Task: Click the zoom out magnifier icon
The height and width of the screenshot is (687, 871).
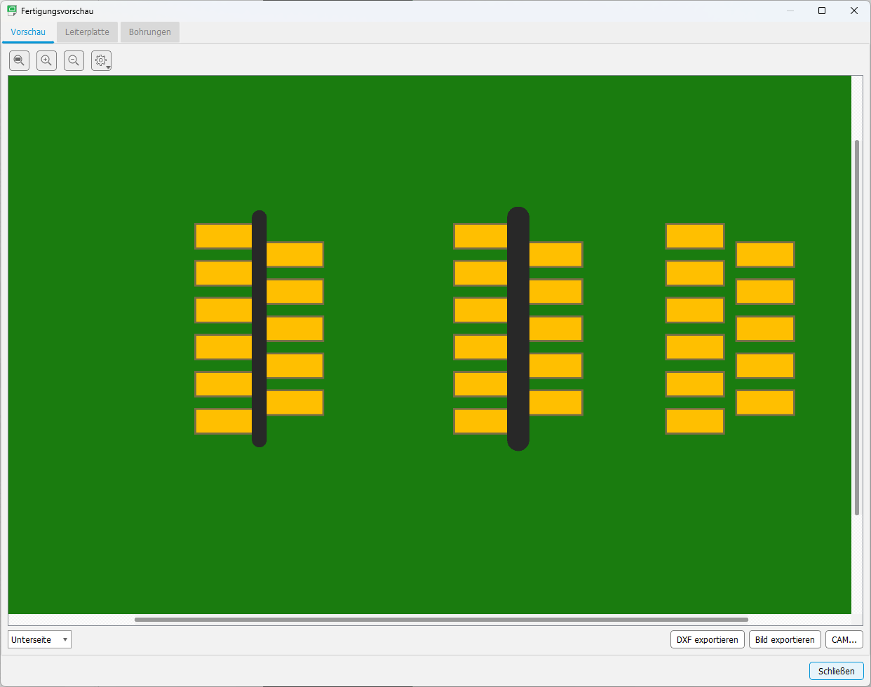Action: tap(74, 61)
